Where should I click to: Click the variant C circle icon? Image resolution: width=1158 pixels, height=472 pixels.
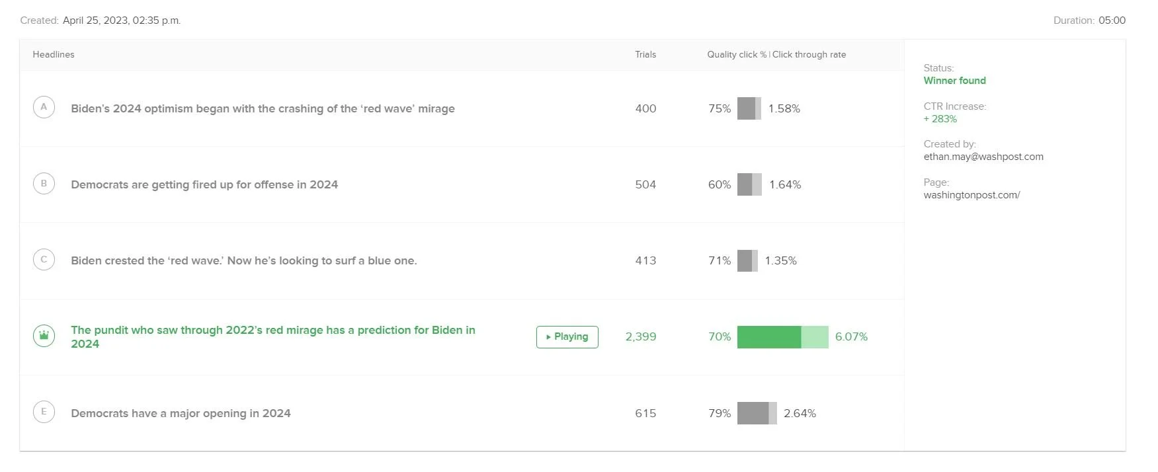(x=44, y=260)
